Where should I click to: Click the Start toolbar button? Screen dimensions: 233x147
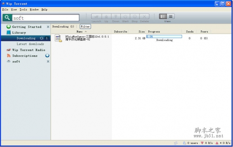pyautogui.click(x=125, y=16)
